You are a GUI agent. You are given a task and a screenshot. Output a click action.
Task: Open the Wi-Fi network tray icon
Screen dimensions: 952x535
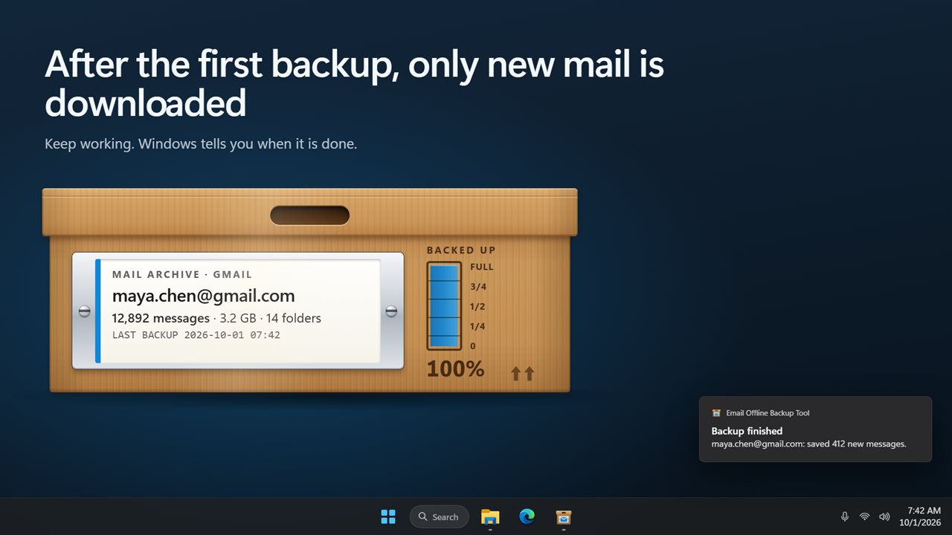point(864,516)
